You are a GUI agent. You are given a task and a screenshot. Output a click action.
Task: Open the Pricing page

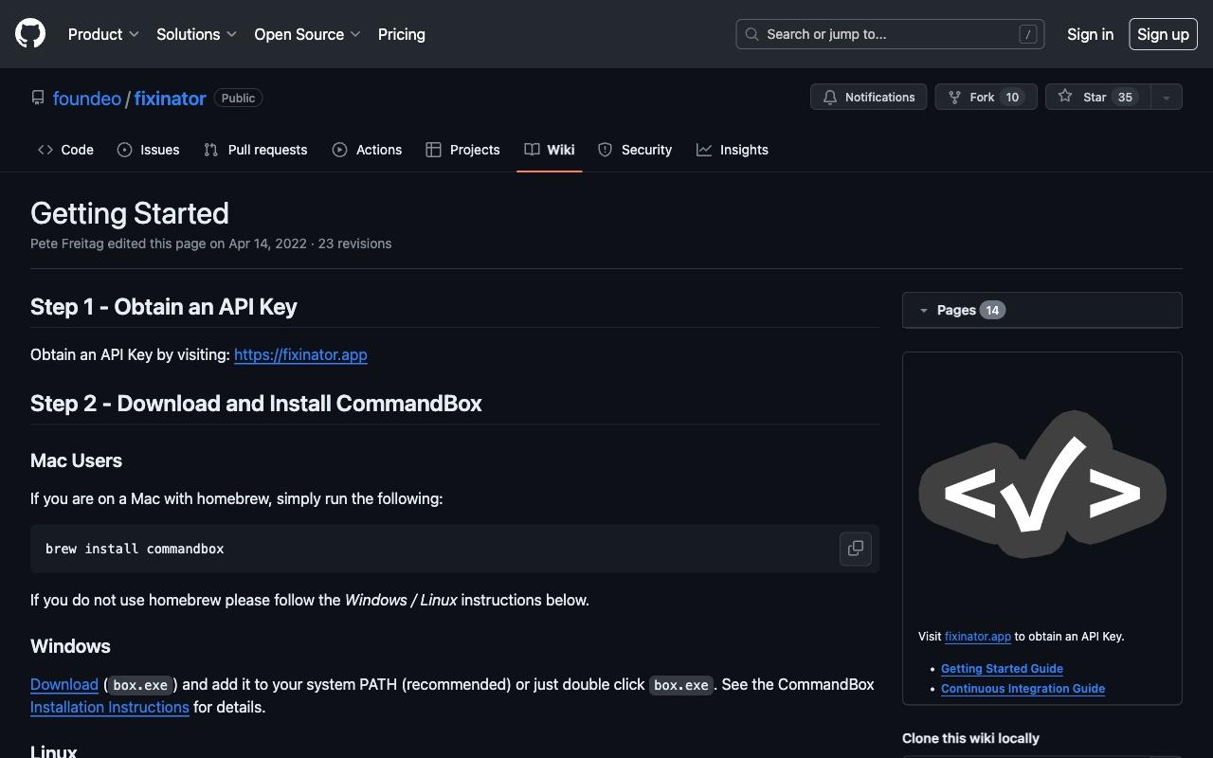402,34
